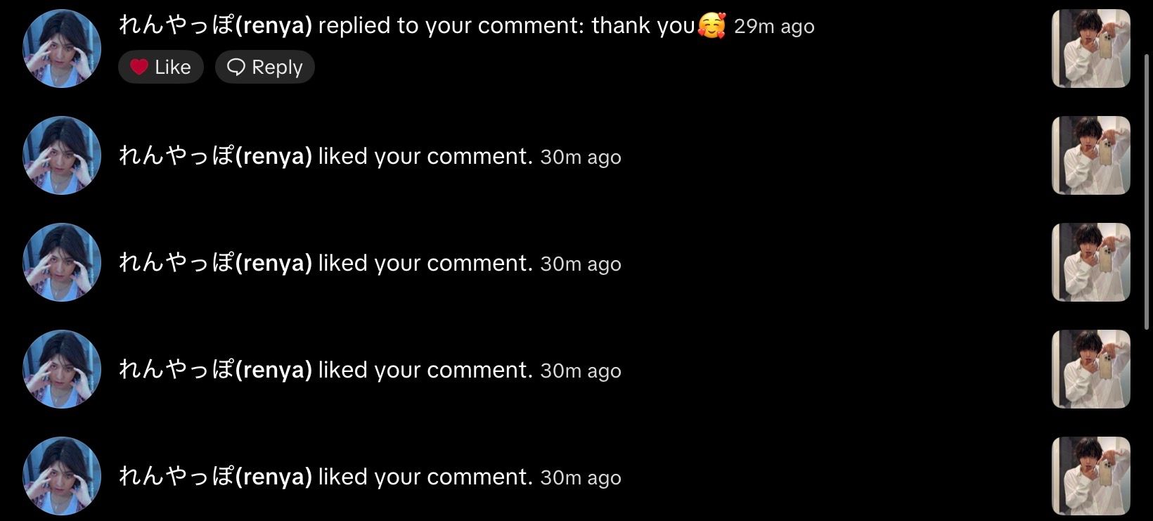The width and height of the screenshot is (1153, 521).
Task: Click the "29m ago" timestamp
Action: point(774,27)
